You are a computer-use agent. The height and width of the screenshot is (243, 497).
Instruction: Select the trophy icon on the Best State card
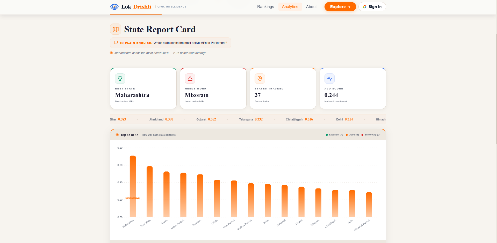click(120, 78)
